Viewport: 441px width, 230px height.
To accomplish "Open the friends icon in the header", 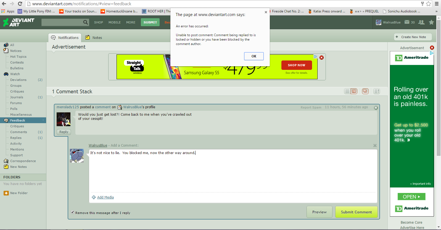I will point(421,22).
